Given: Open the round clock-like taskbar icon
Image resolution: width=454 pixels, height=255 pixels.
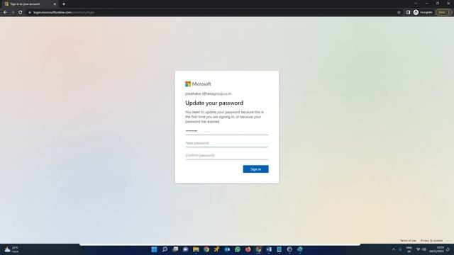Looking at the screenshot, I should click(x=289, y=249).
